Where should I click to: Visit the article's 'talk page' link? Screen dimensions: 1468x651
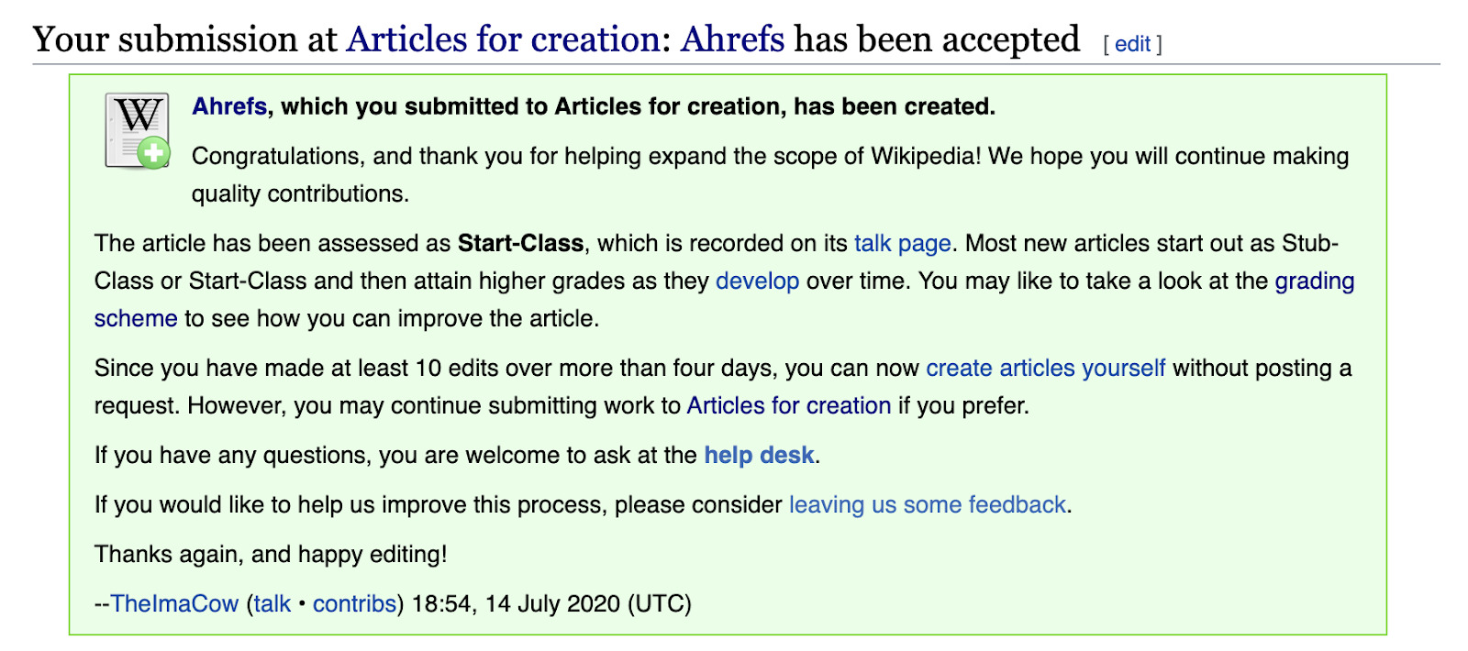pos(902,243)
